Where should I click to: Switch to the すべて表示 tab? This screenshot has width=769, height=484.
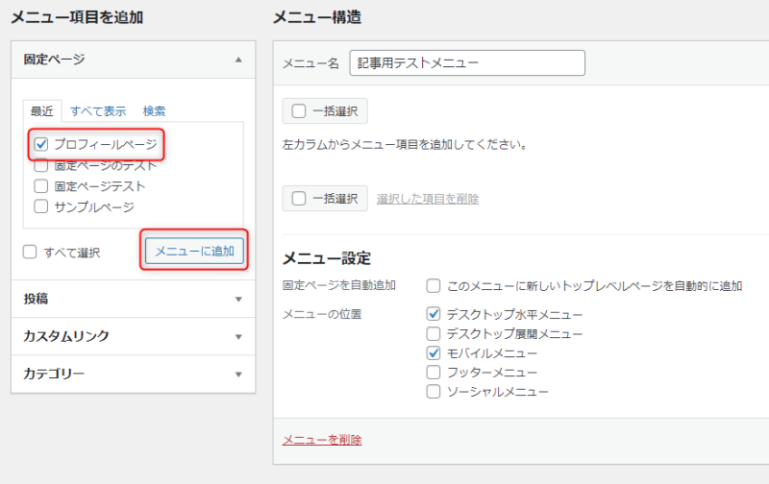coord(98,111)
